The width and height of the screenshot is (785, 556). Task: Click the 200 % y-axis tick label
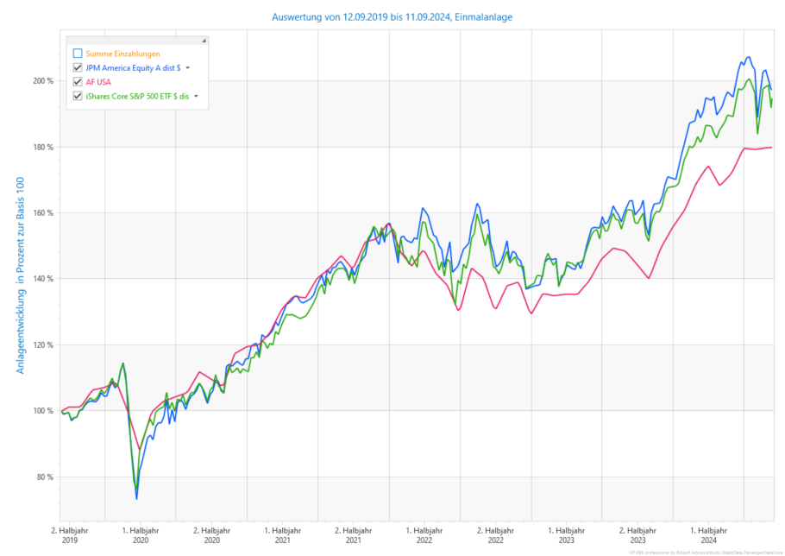tap(42, 81)
